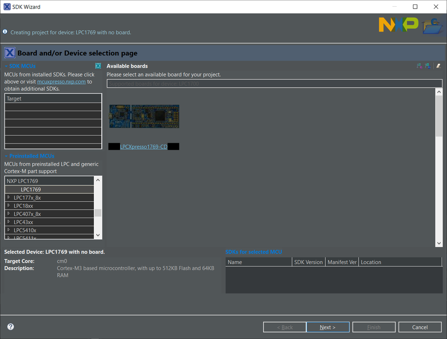Sort boards in descending Z to A order
The width and height of the screenshot is (447, 339).
pyautogui.click(x=428, y=66)
